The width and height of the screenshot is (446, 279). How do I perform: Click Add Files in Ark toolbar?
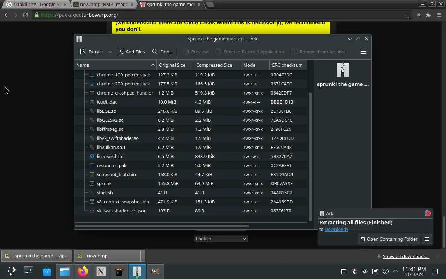pos(131,52)
